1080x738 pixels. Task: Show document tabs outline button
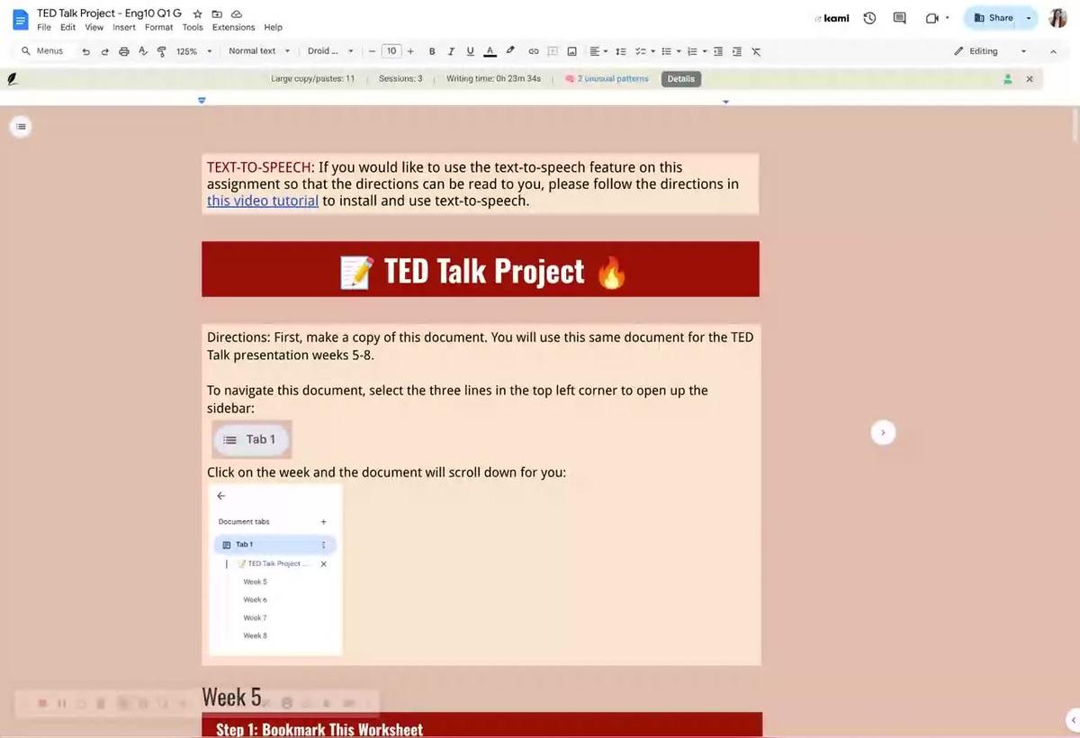click(22, 127)
